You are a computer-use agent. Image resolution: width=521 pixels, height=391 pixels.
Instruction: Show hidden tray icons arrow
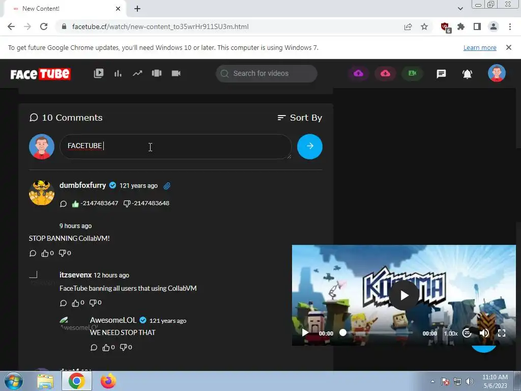pyautogui.click(x=432, y=381)
